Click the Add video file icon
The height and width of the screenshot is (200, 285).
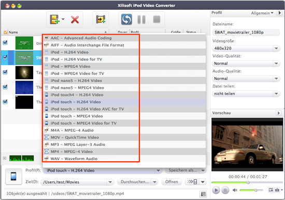[54, 20]
